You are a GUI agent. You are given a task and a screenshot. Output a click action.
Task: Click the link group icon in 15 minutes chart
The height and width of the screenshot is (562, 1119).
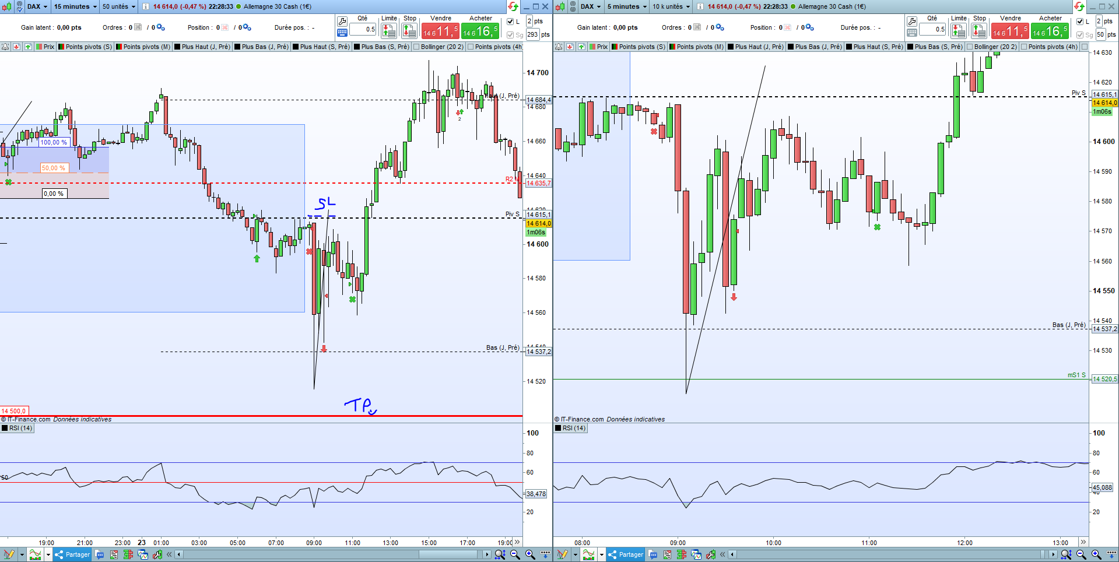[19, 6]
